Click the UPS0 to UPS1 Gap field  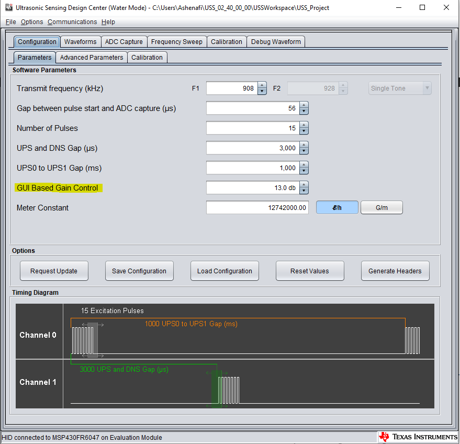pos(253,168)
